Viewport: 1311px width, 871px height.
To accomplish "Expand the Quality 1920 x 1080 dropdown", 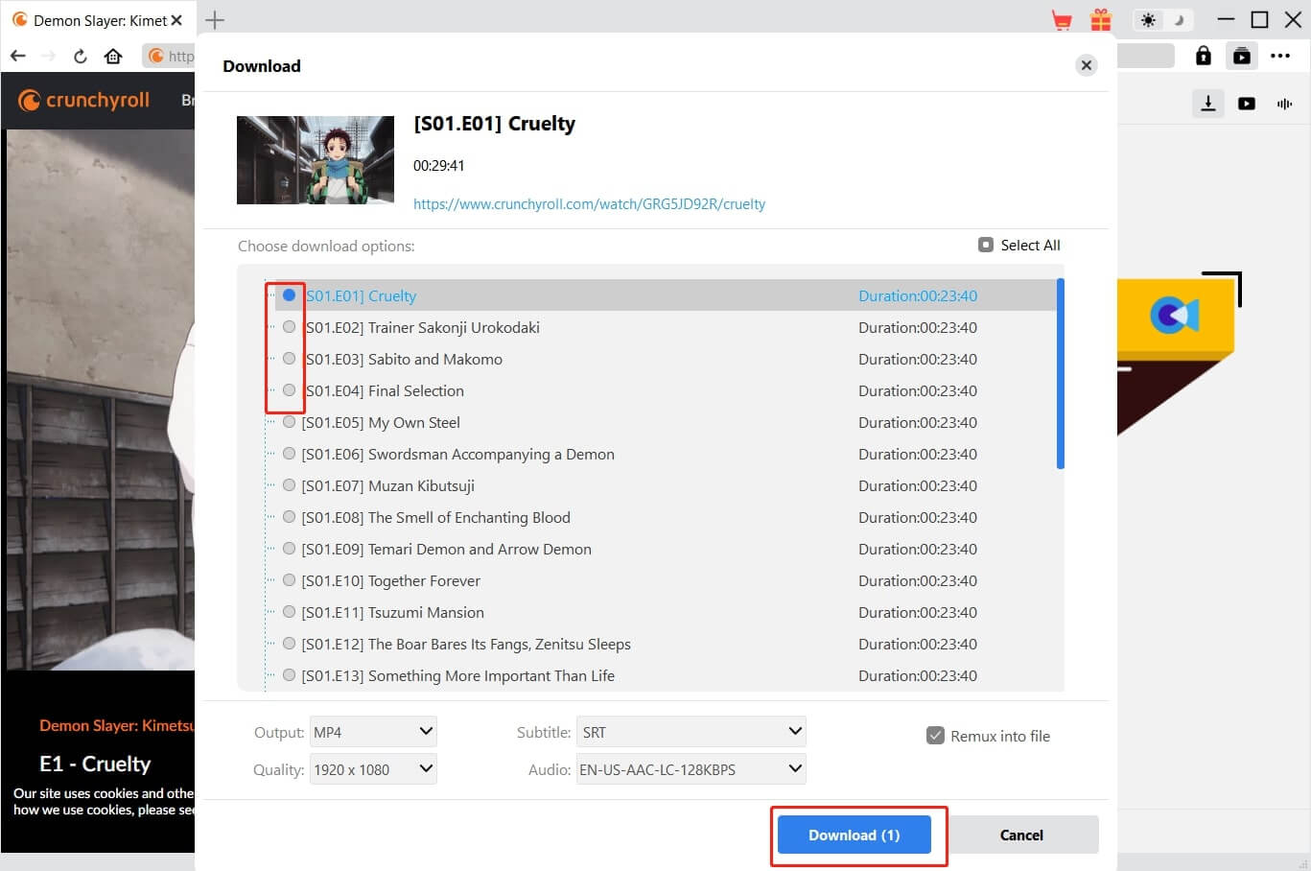I will [373, 769].
